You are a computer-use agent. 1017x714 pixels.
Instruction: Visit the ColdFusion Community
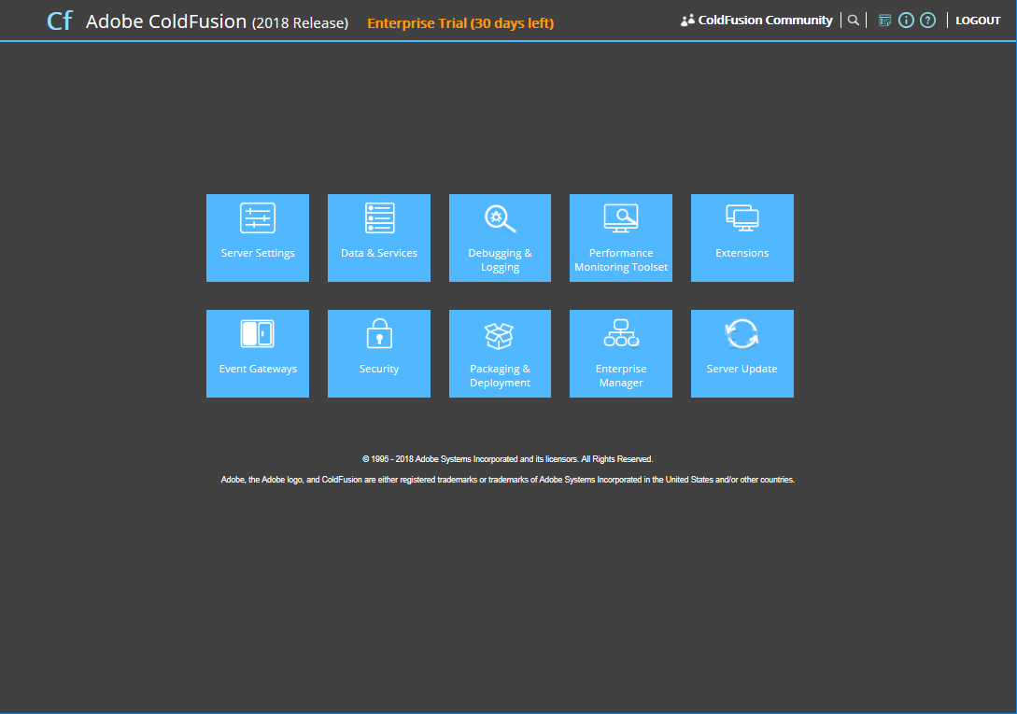point(764,19)
